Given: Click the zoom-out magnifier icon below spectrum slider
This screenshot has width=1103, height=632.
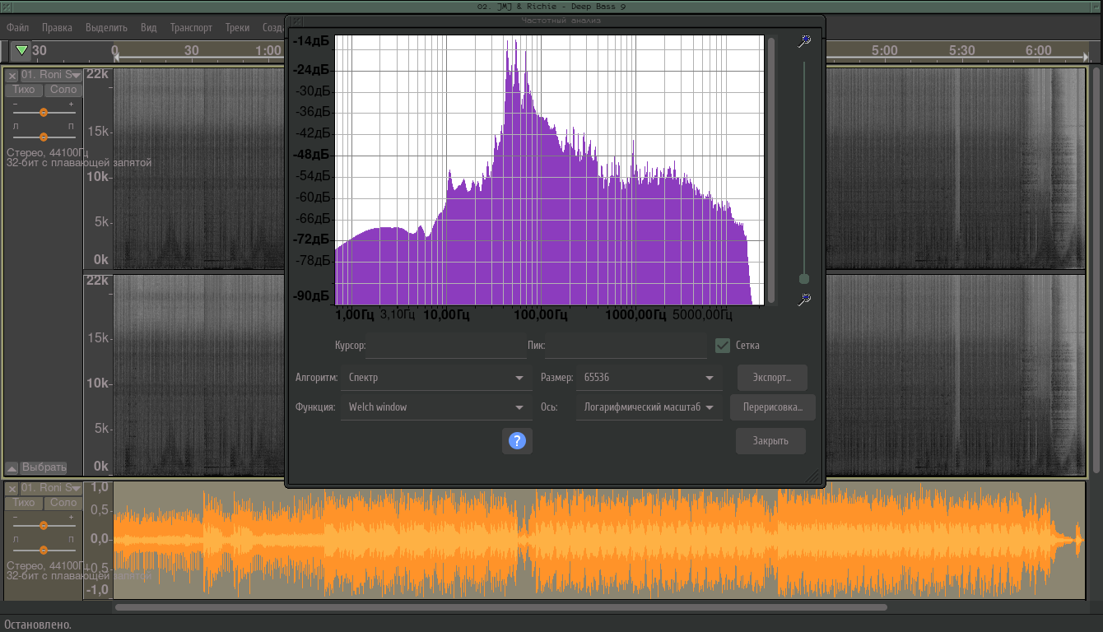Looking at the screenshot, I should tap(804, 300).
